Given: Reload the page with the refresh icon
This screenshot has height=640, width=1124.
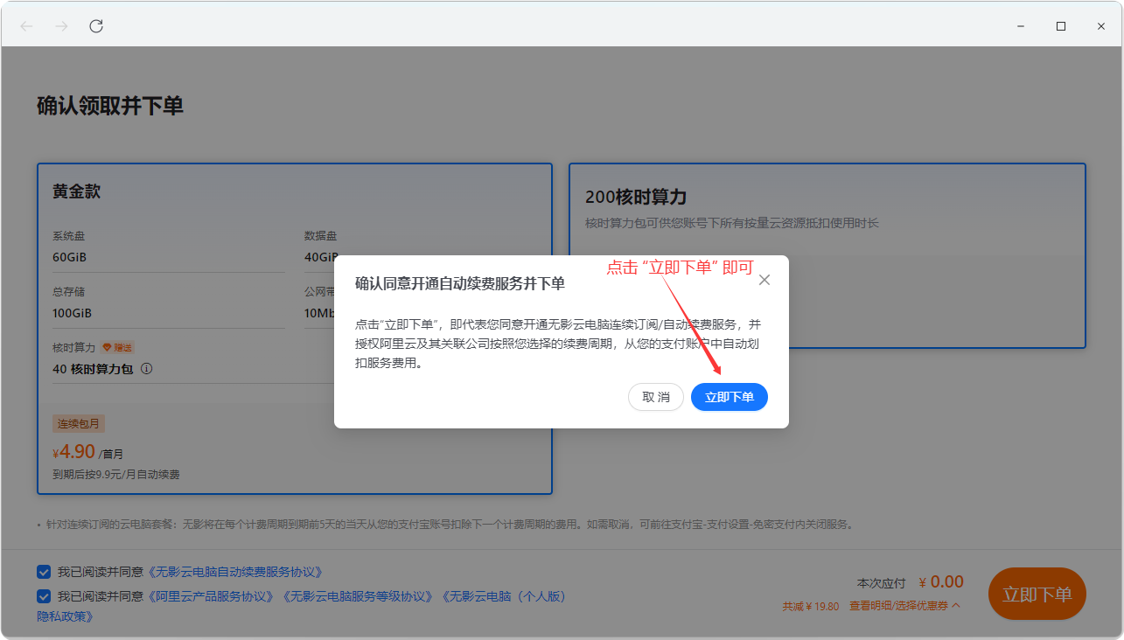Looking at the screenshot, I should (96, 26).
